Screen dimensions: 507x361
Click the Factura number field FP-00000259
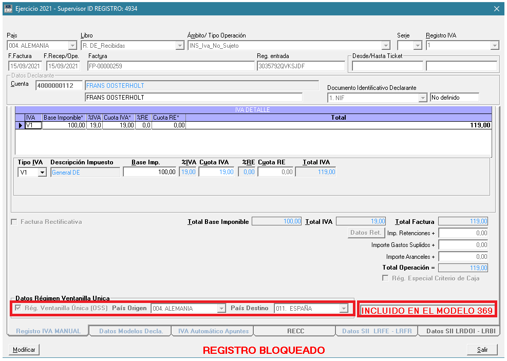(x=171, y=66)
